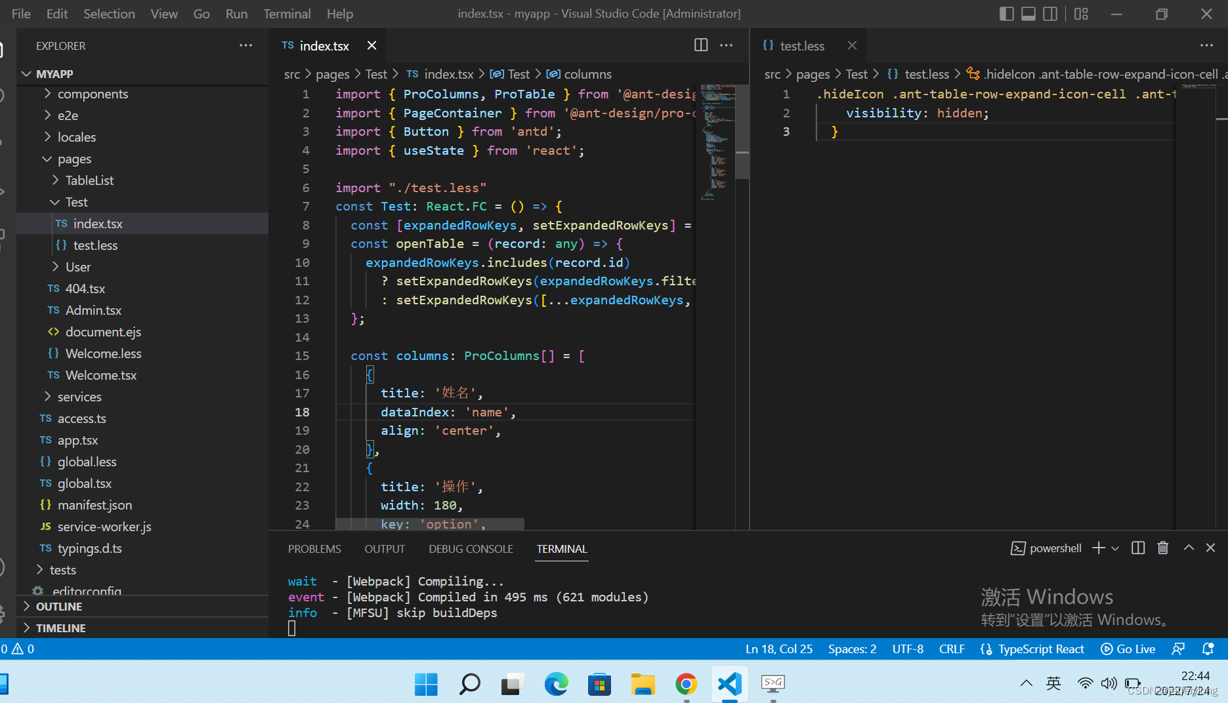Open terminal launch profile dropdown
The image size is (1228, 703).
(x=1115, y=548)
